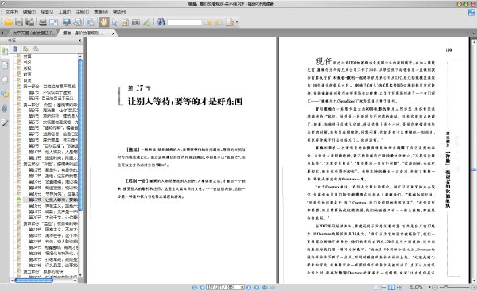Viewport: 477px width, 291px height.
Task: Click the delete bookmark trash icon
Action: 14,48
